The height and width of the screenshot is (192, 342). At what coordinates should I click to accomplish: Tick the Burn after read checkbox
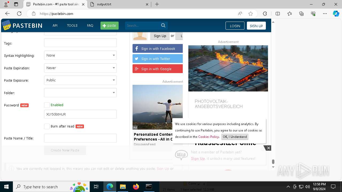click(47, 126)
